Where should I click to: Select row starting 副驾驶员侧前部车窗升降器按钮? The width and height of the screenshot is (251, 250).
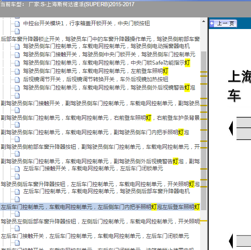(x=100, y=147)
